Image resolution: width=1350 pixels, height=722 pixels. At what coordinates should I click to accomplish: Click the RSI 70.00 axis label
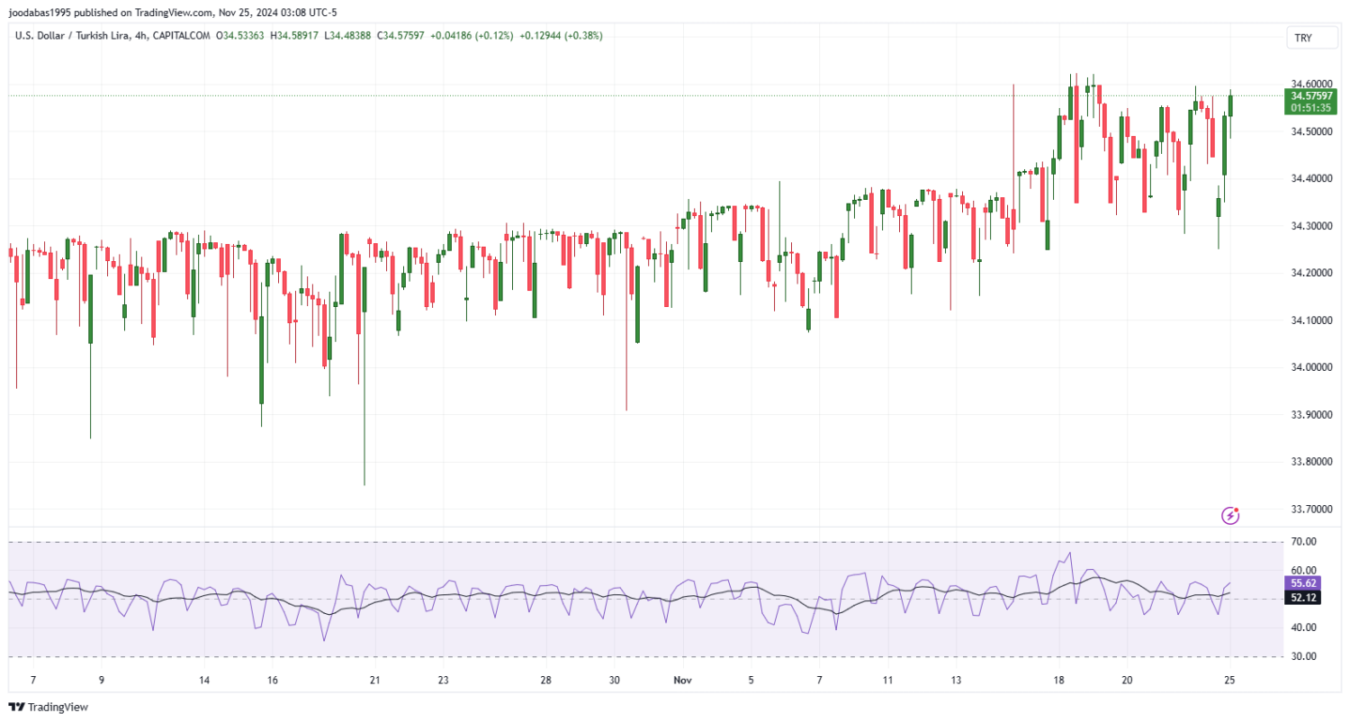[x=1304, y=541]
